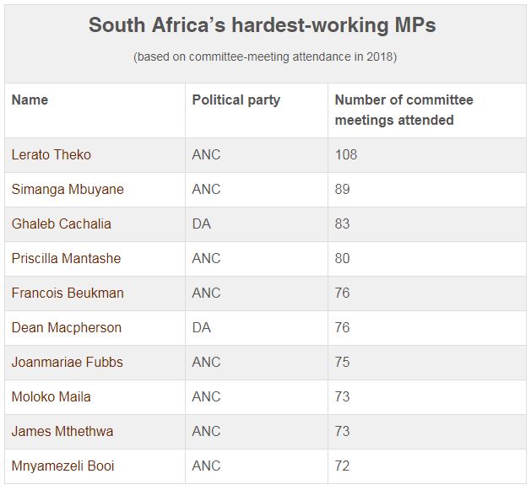This screenshot has height=490, width=531.
Task: Click the DA party cell for Dean Macpherson
Action: (x=202, y=327)
